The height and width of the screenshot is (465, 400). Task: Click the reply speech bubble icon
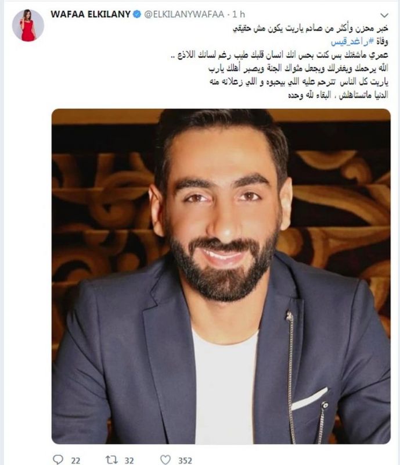pyautogui.click(x=57, y=459)
